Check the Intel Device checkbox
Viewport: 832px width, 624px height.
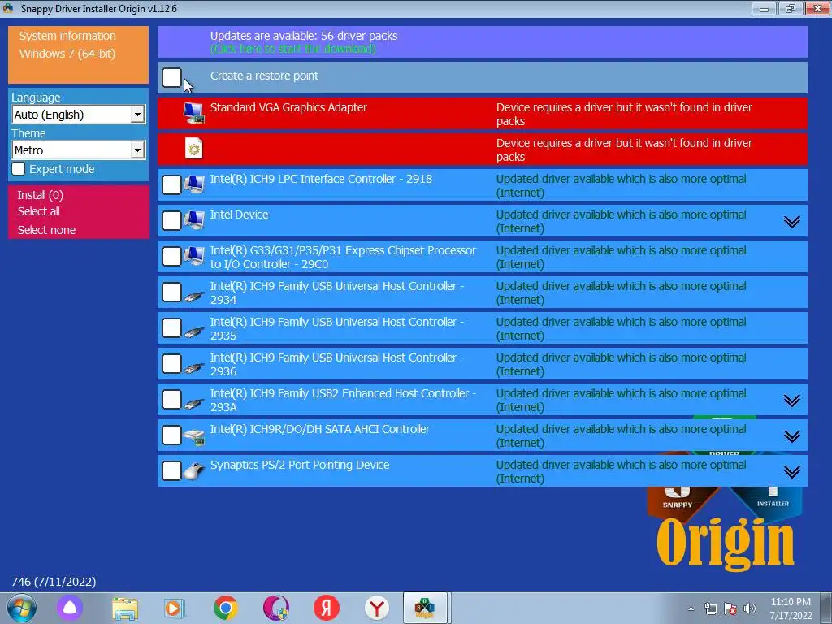(172, 220)
